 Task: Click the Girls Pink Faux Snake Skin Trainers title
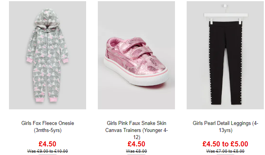click(x=136, y=130)
